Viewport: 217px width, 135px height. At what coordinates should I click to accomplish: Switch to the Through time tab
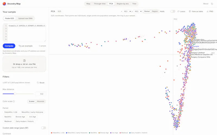point(100,4)
